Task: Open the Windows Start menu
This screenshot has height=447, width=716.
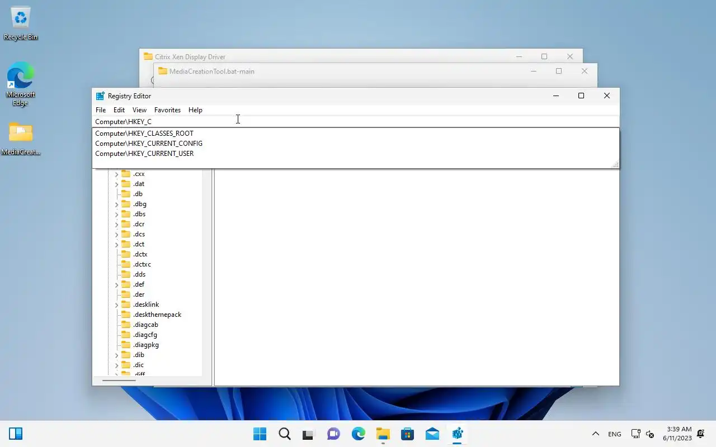Action: (260, 434)
